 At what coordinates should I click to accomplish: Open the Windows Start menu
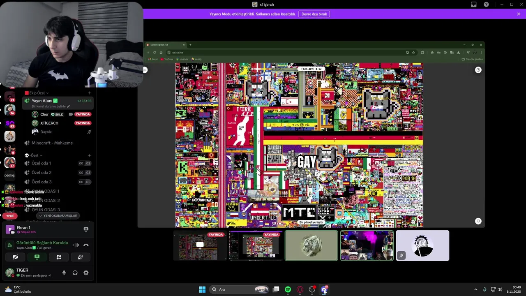point(202,289)
